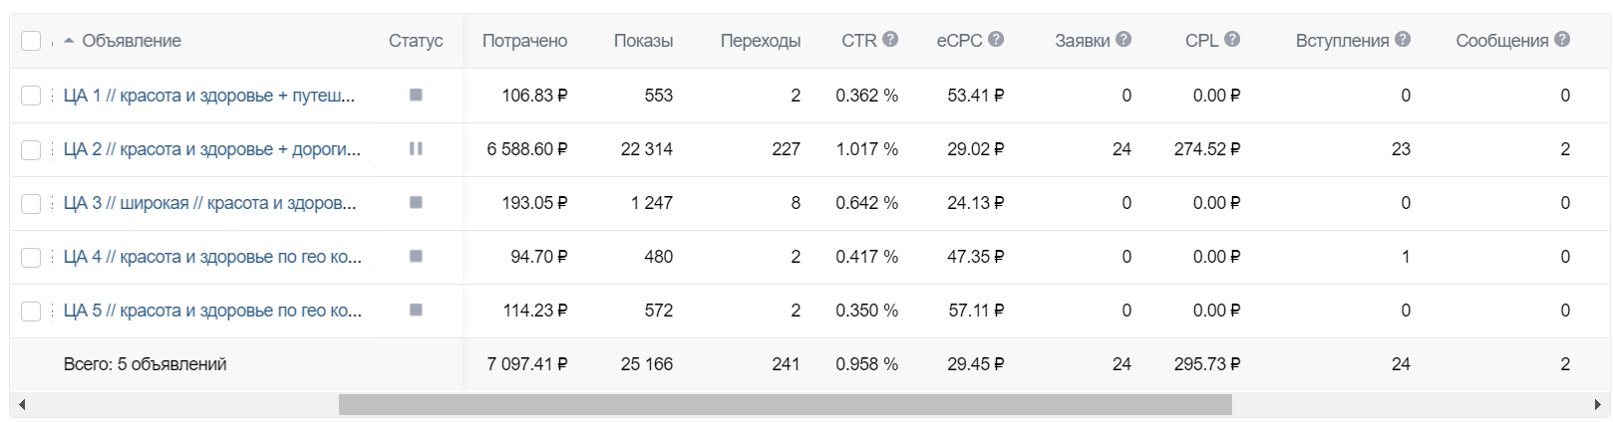Sort the table by the Объявление column arrow
This screenshot has width=1613, height=422.
coord(69,41)
